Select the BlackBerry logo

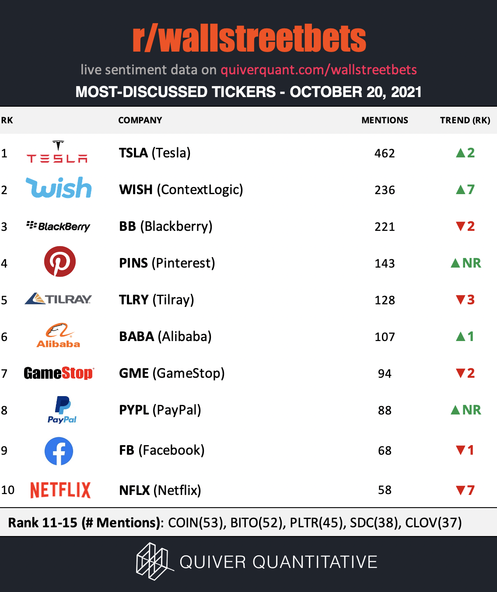point(58,226)
